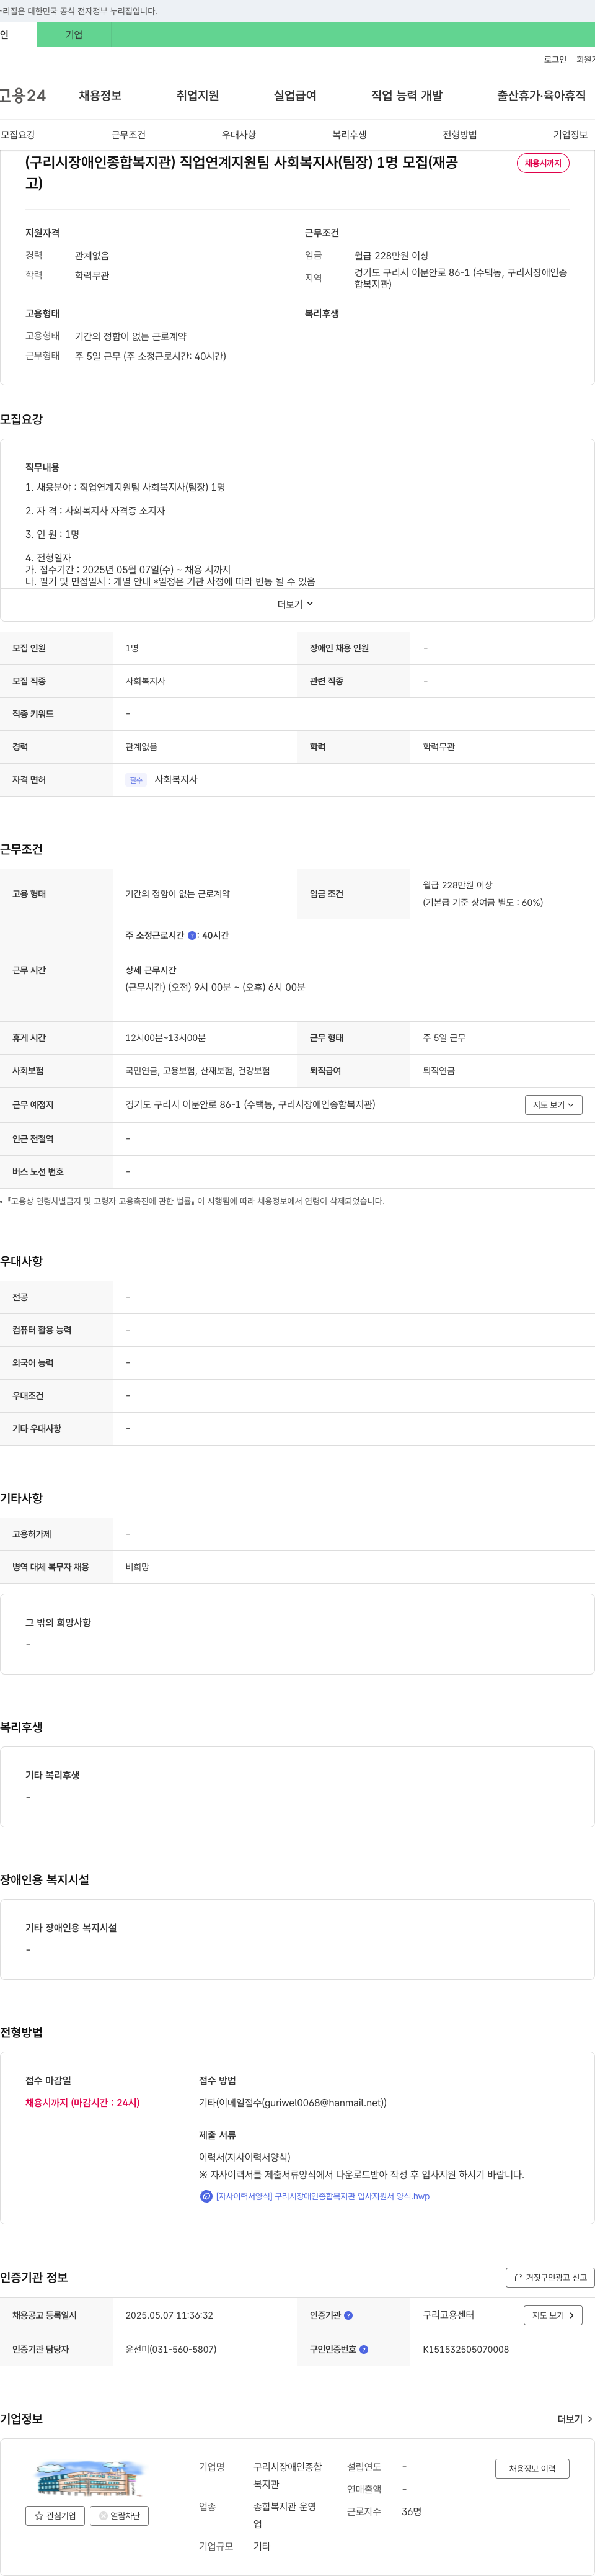Click the 열람차단 button
Viewport: 595px width, 2576px height.
120,2516
